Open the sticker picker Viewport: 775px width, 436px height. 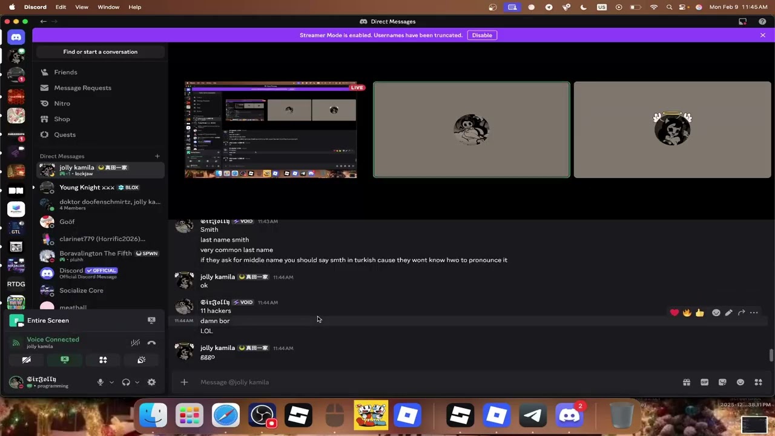722,382
